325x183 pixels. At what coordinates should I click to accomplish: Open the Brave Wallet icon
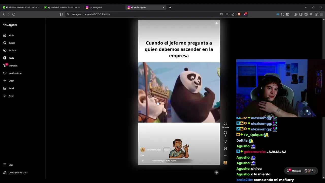pyautogui.click(x=306, y=14)
